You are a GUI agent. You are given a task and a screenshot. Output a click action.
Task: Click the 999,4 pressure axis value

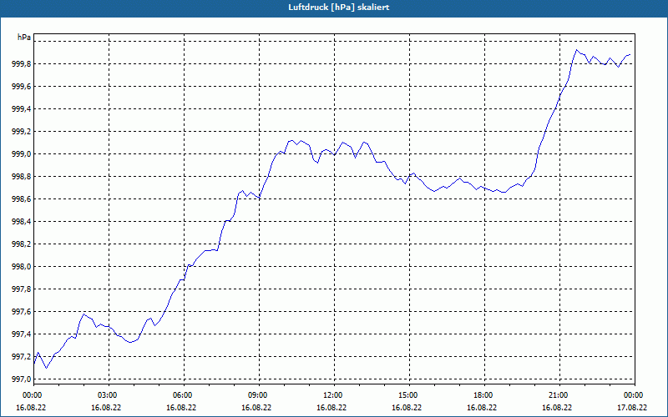click(x=21, y=109)
